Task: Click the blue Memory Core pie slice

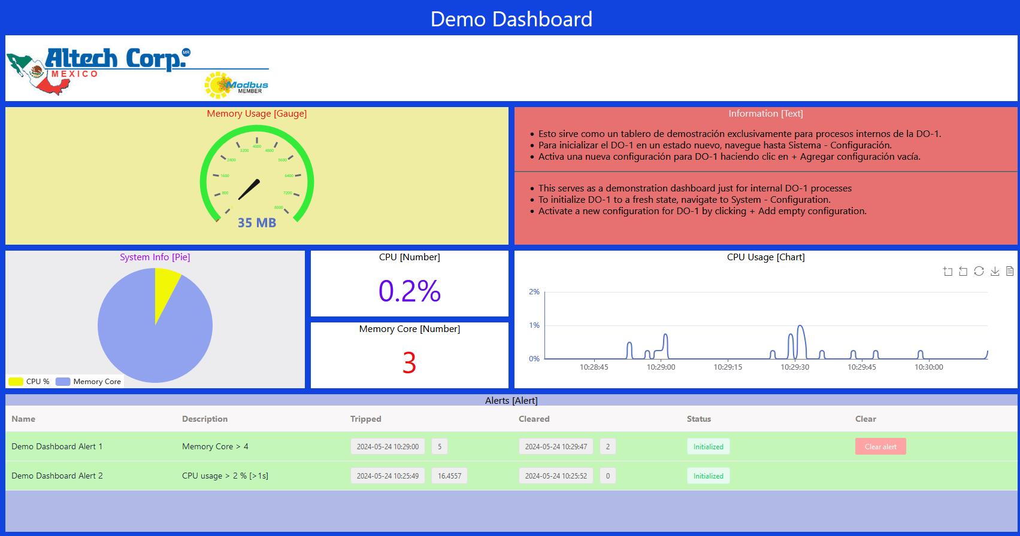Action: tap(150, 341)
